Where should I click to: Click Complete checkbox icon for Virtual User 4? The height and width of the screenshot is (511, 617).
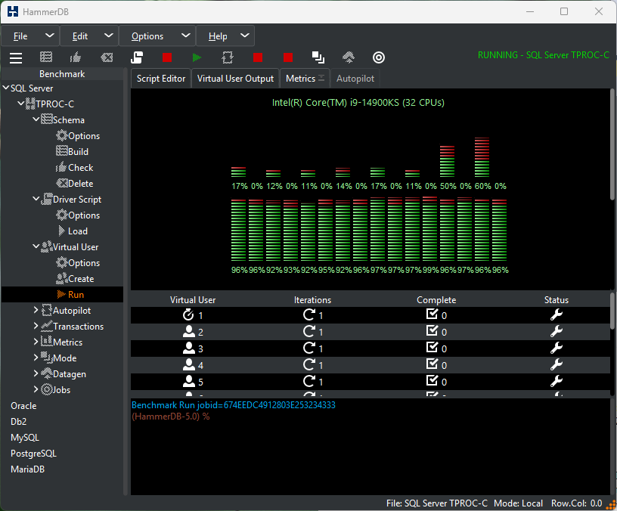click(x=432, y=364)
